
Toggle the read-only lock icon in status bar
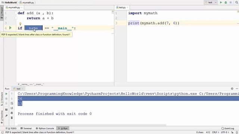point(232,133)
